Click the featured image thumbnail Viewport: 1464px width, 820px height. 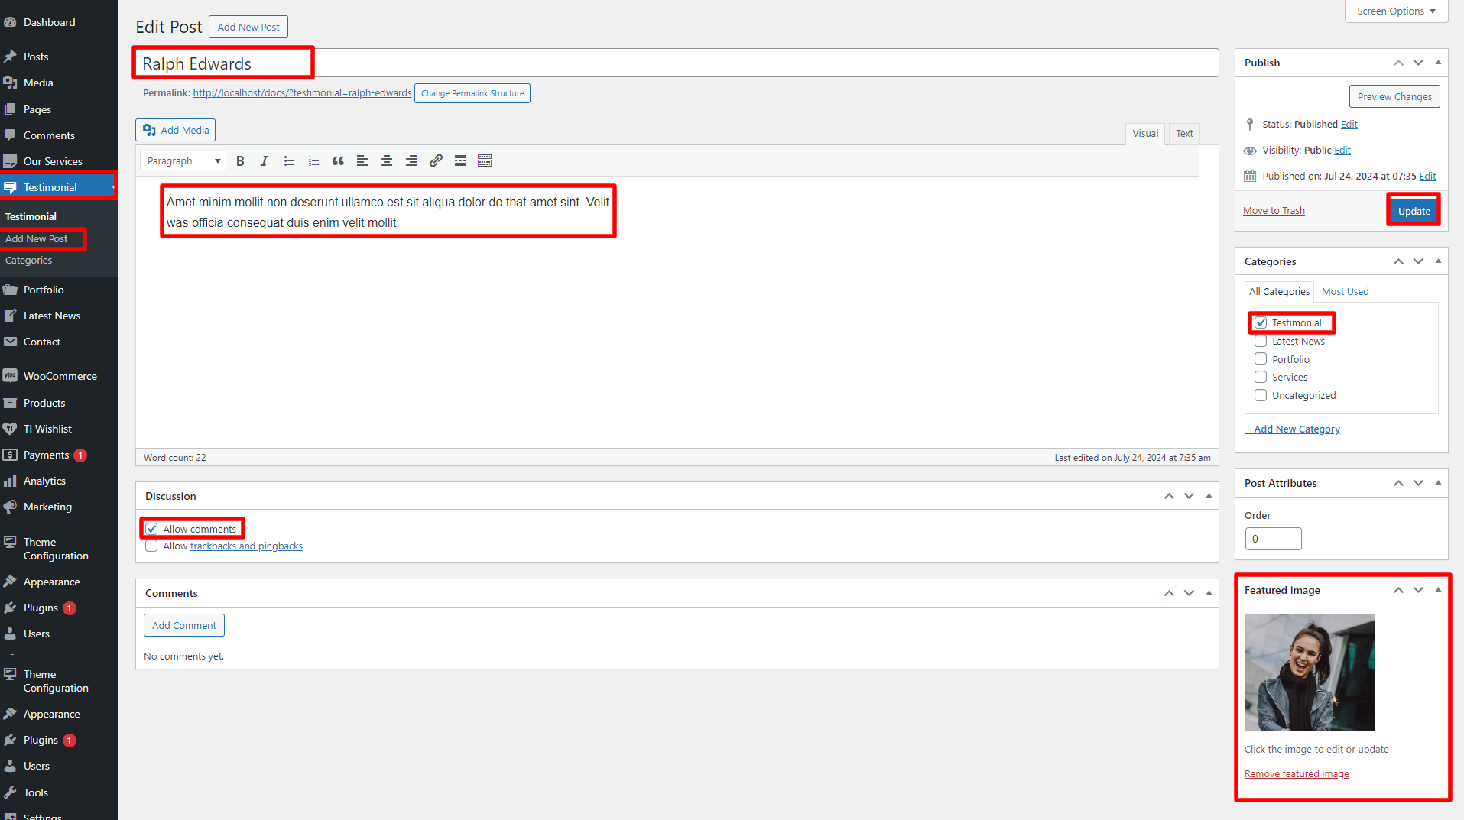(1309, 673)
